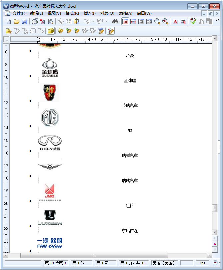The width and height of the screenshot is (223, 270).
Task: Click the red letter A font icon
Action: [175, 21]
